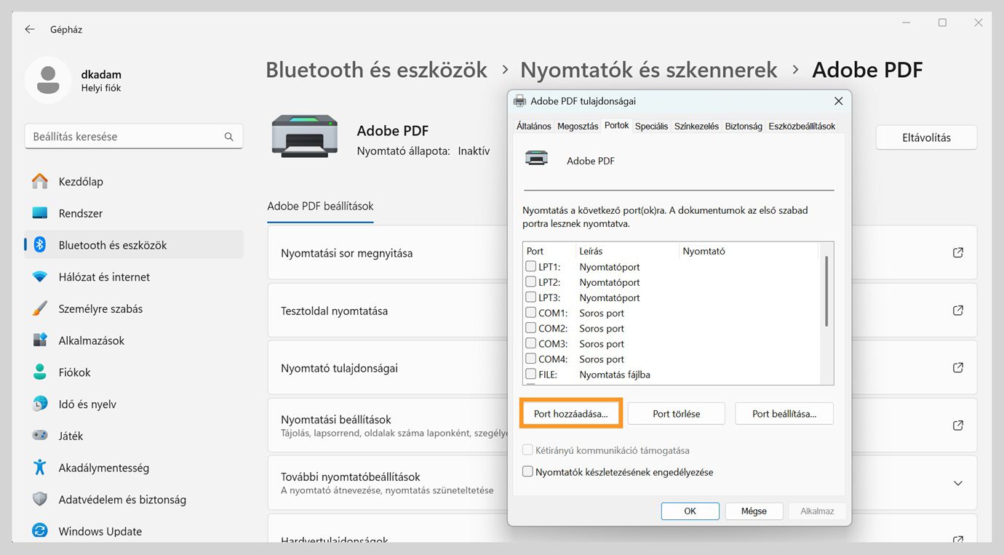Open the Színkezelés tab
The height and width of the screenshot is (555, 1004).
tap(696, 125)
